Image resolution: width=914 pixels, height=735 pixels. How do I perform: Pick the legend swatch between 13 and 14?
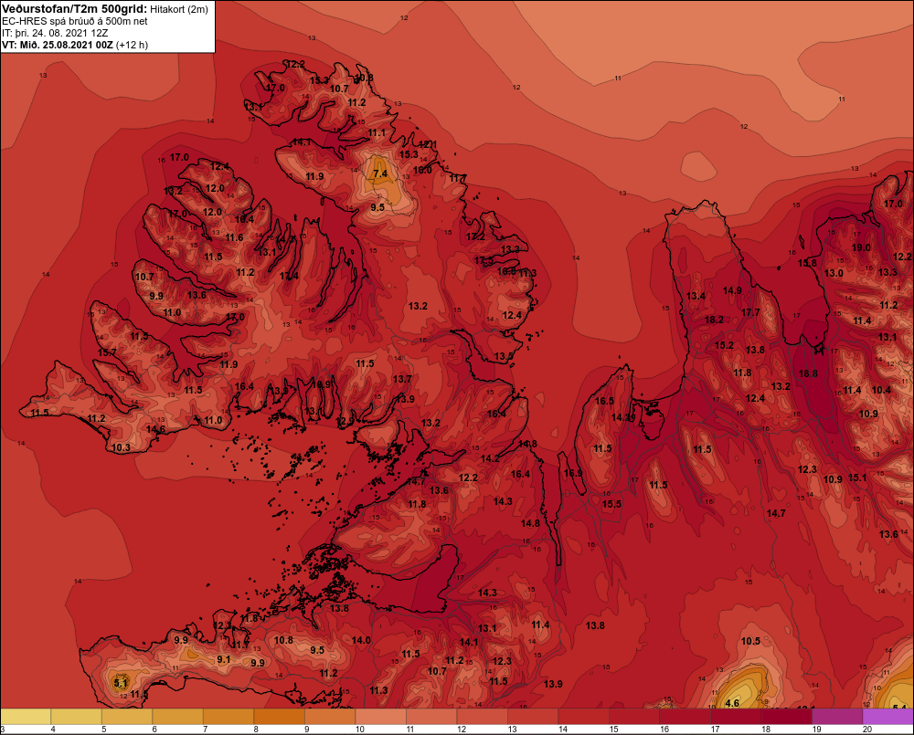tap(533, 717)
